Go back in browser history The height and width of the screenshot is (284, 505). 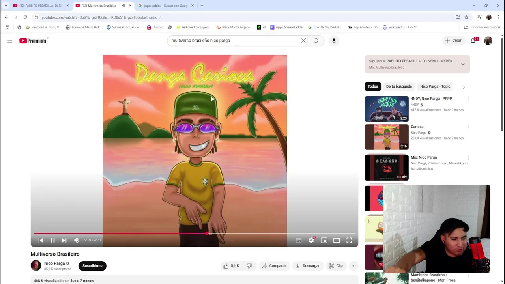coord(6,17)
